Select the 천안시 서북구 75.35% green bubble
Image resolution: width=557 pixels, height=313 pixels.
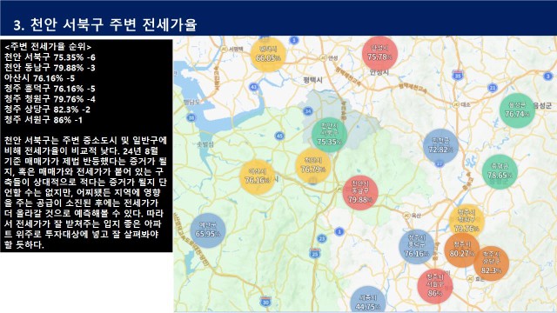point(329,135)
